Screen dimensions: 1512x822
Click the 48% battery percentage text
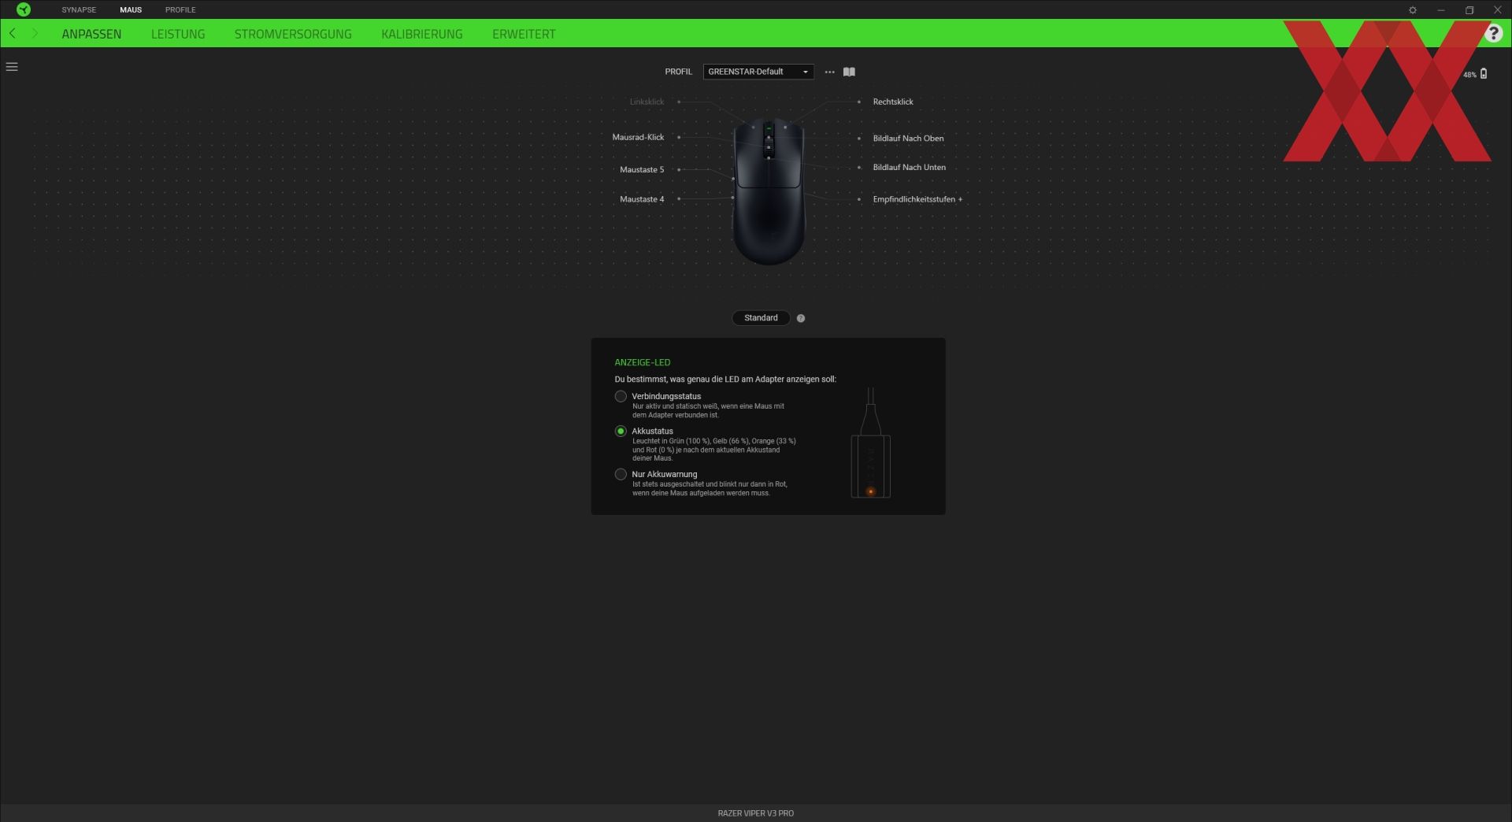pos(1469,75)
